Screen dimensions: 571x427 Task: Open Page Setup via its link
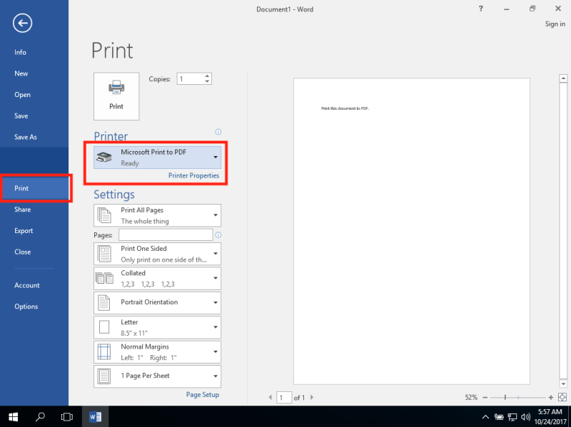point(203,394)
